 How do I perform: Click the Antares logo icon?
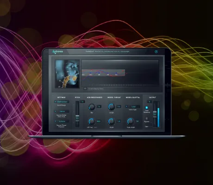click(57, 52)
